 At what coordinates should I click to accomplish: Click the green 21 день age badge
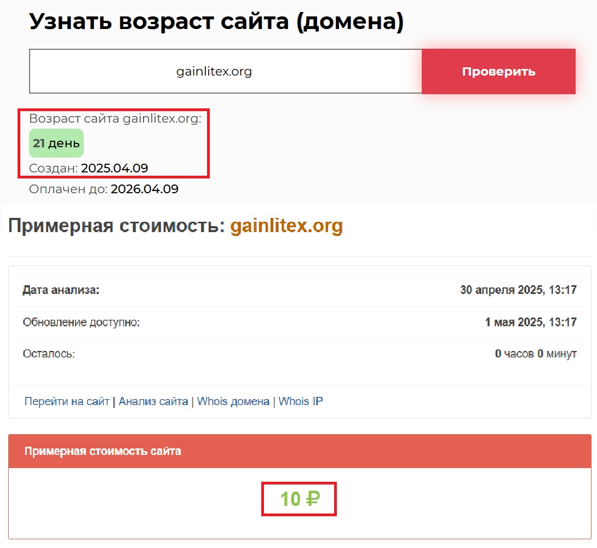tap(56, 143)
